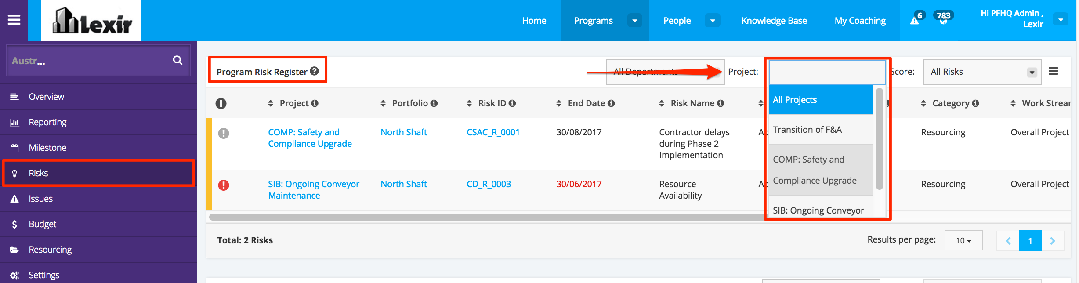Click the End Date column info icon
The image size is (1079, 283).
(x=611, y=103)
